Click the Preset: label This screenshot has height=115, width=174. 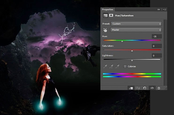coord(106,24)
